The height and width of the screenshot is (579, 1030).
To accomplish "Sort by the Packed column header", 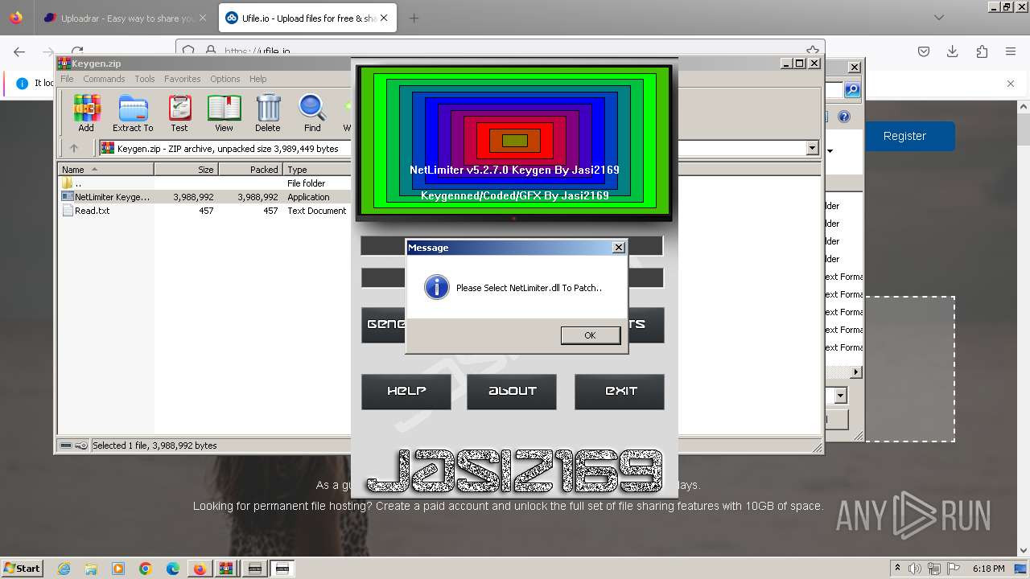I will (x=250, y=169).
